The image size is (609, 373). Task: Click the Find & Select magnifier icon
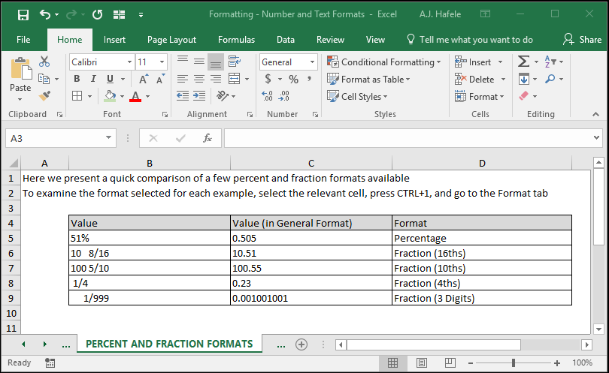(x=550, y=79)
